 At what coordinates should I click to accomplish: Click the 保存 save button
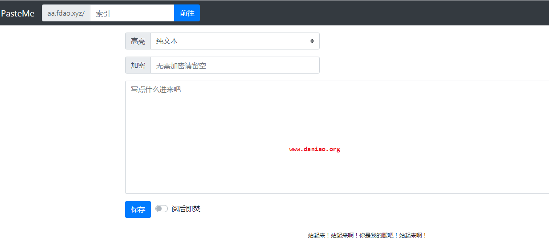(x=138, y=209)
